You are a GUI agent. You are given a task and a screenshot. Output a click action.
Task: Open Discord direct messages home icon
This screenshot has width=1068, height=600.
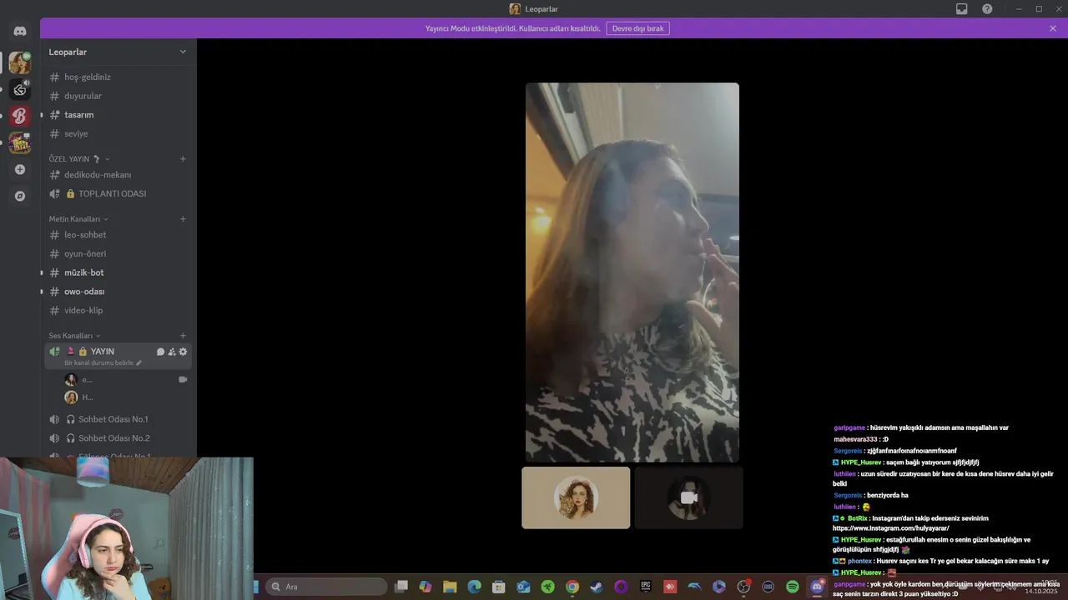(20, 31)
